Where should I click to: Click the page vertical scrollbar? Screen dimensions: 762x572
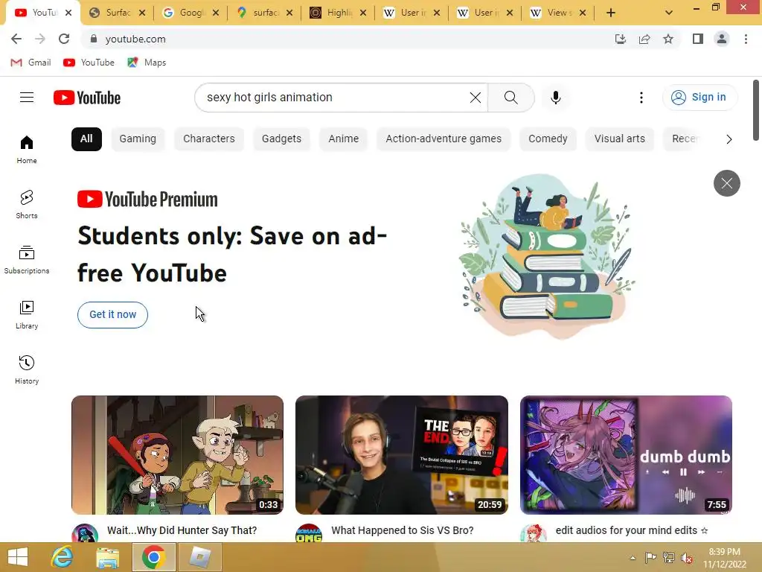pyautogui.click(x=756, y=110)
